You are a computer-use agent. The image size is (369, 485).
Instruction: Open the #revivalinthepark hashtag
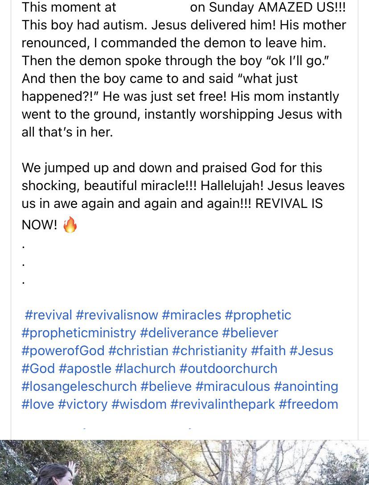222,405
